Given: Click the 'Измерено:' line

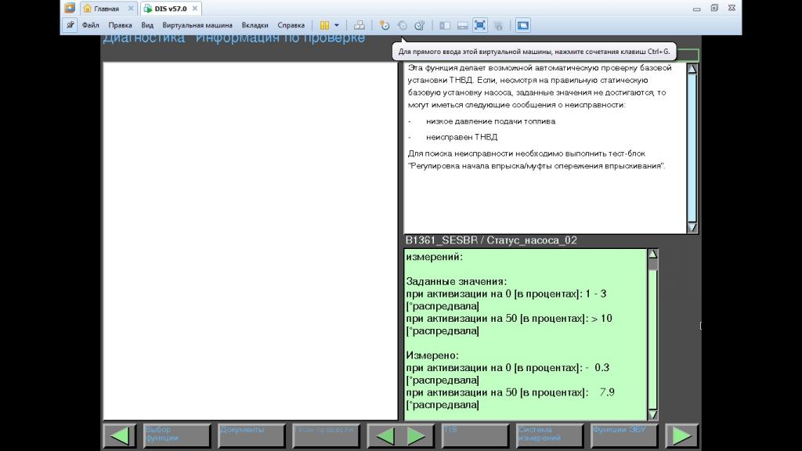Looking at the screenshot, I should (432, 355).
